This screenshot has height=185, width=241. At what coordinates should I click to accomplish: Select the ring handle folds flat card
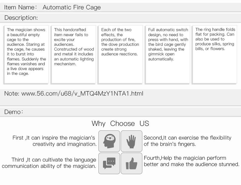[x=215, y=54]
